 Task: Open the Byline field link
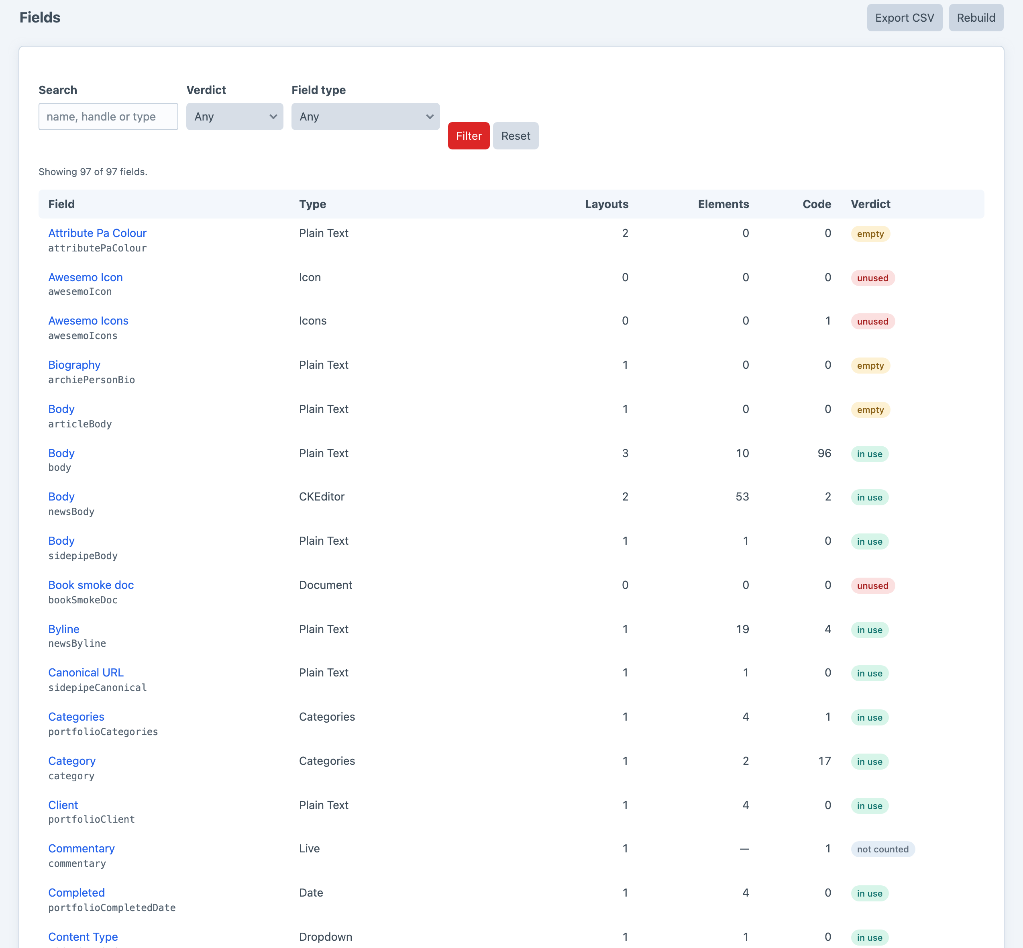click(63, 629)
